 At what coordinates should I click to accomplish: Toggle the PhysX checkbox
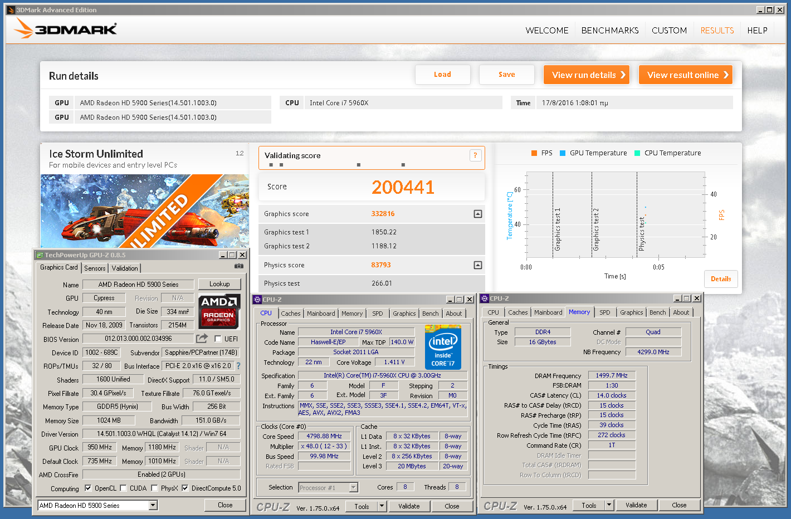[x=154, y=488]
